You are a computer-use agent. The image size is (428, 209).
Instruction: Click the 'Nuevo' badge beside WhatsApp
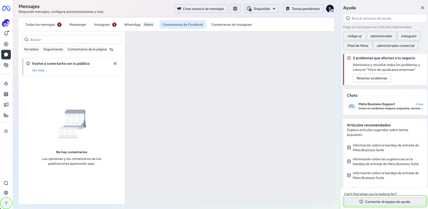pos(148,25)
